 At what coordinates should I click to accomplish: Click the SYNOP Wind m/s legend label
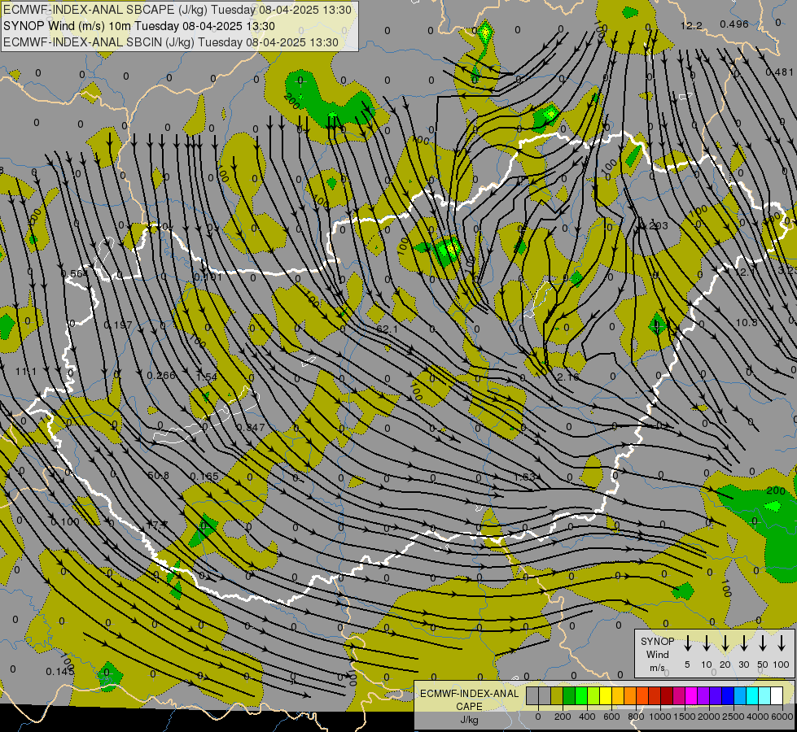(657, 655)
